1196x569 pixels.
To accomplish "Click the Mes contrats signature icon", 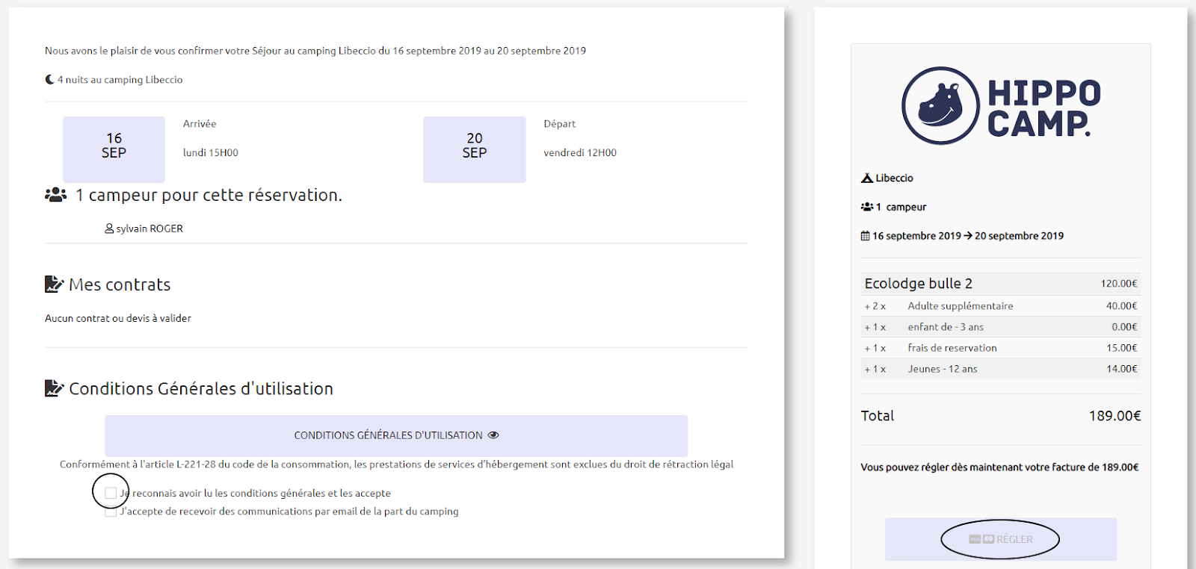I will (54, 284).
